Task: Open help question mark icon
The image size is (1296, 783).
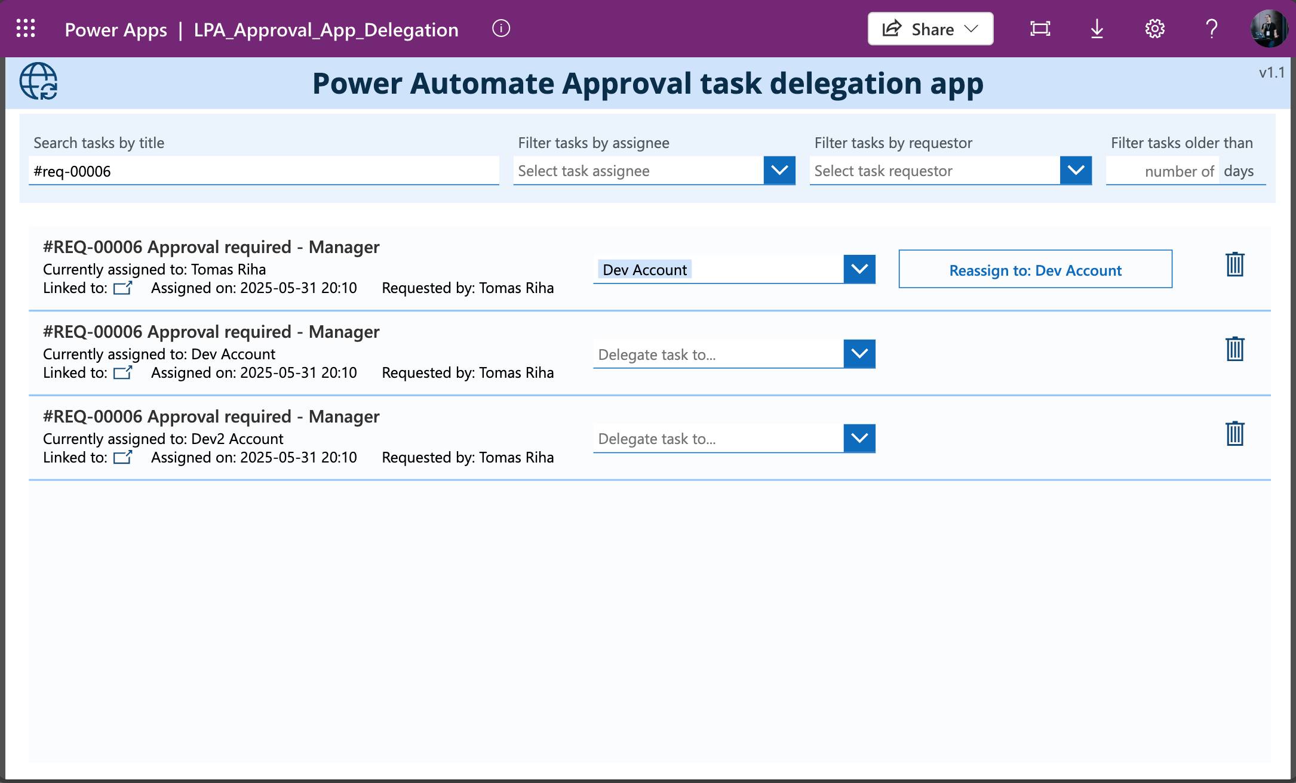Action: click(x=1211, y=29)
